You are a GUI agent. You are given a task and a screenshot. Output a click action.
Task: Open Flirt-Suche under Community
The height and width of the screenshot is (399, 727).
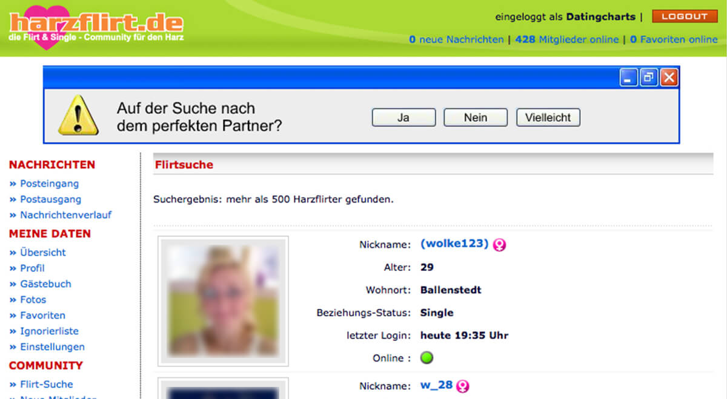(x=46, y=384)
